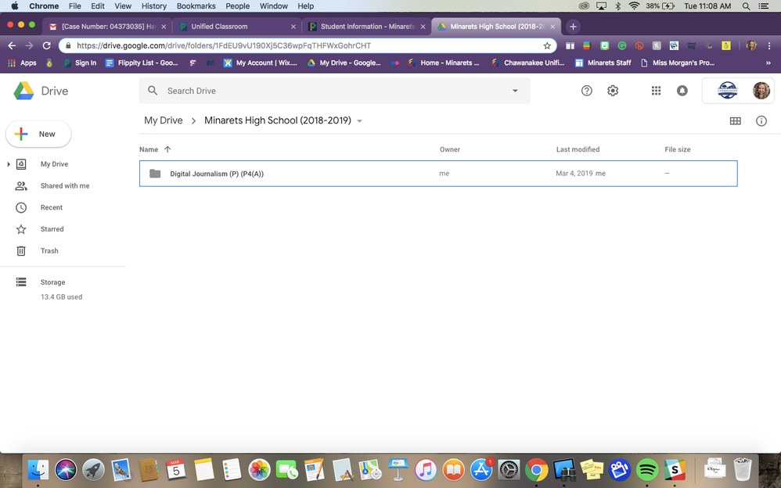Screen dimensions: 781x488
Task: Switch to Unified Classroom tab
Action: [x=236, y=27]
